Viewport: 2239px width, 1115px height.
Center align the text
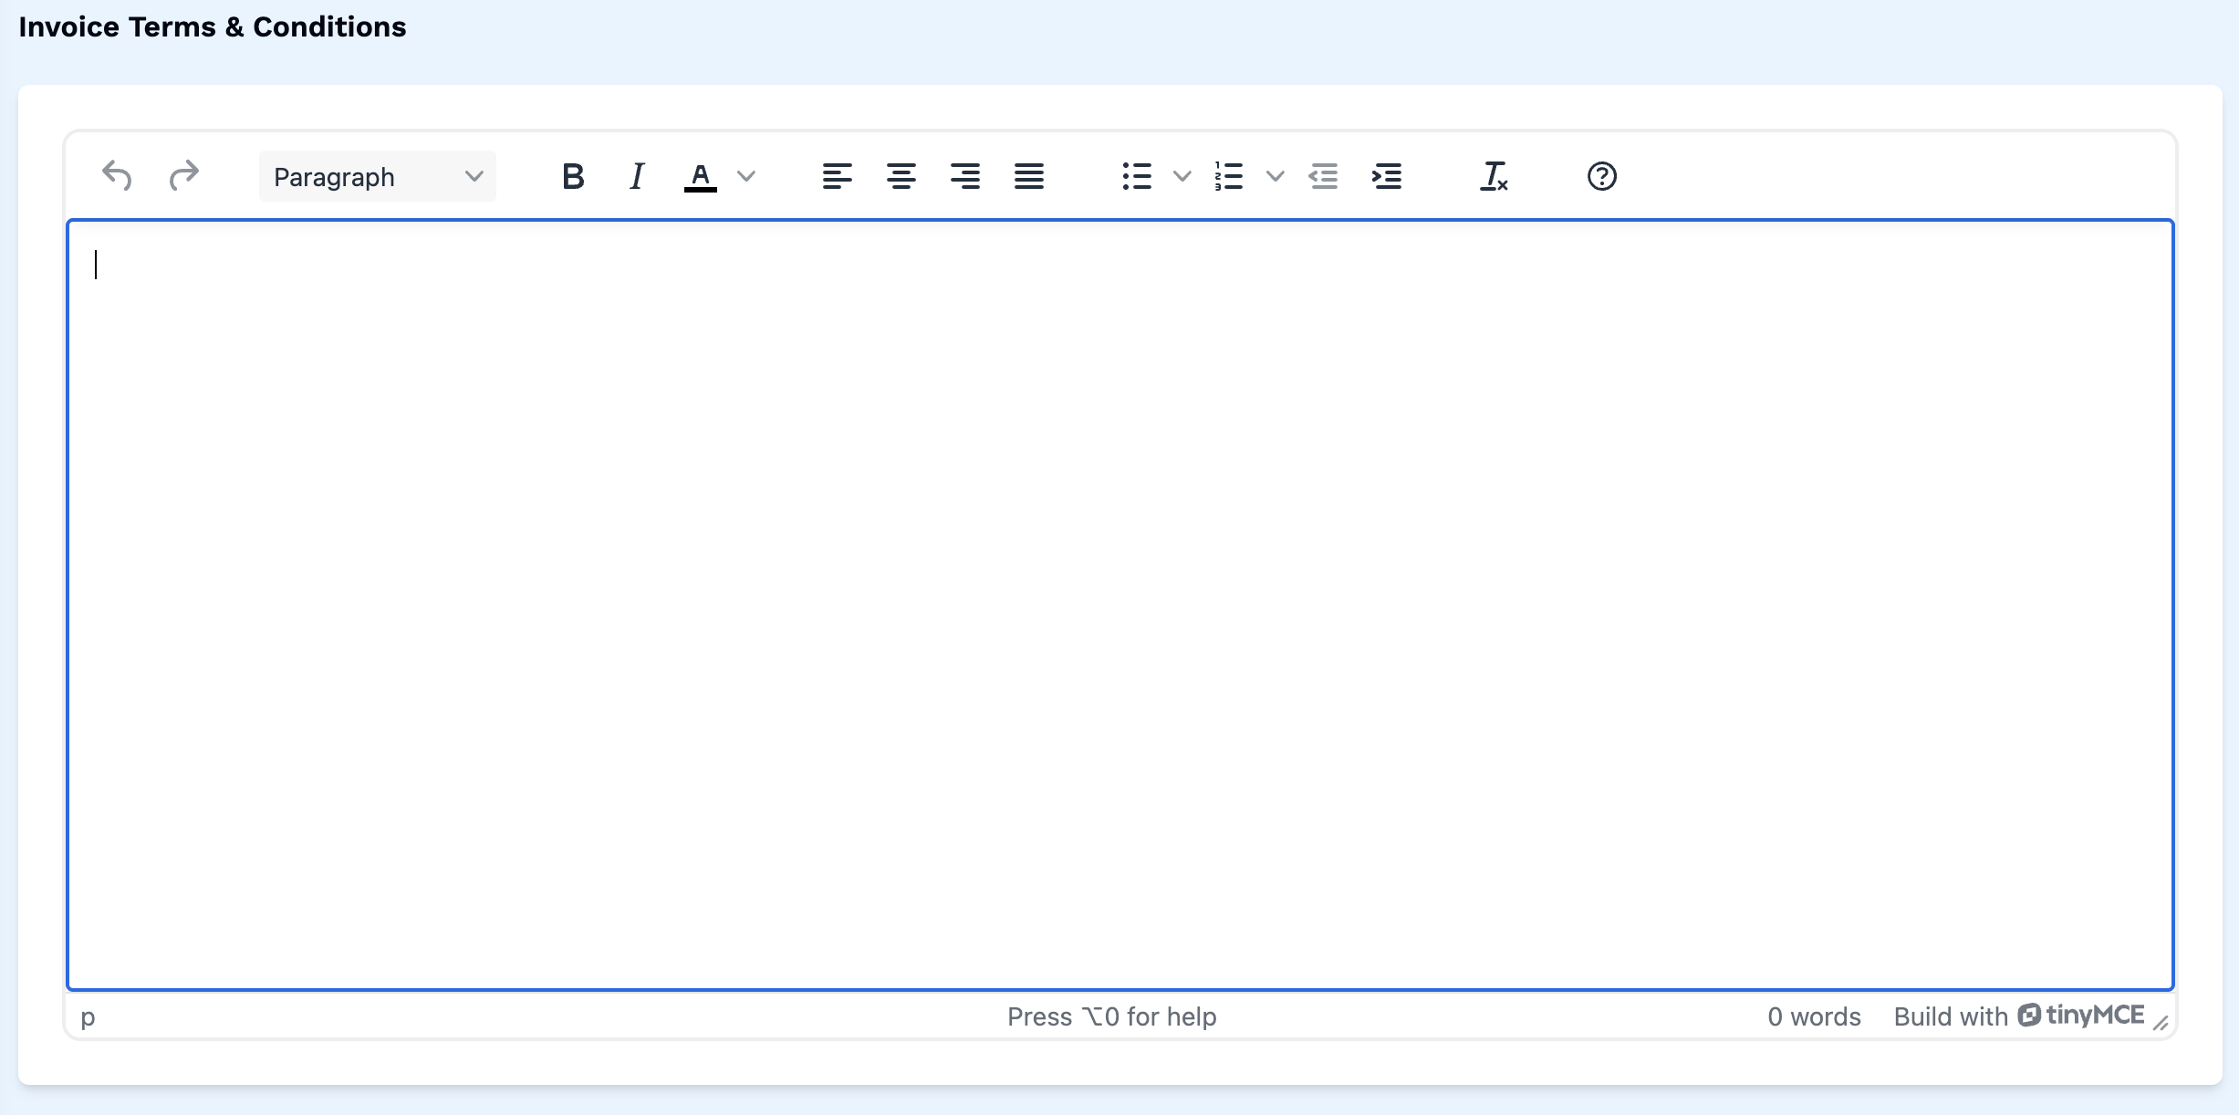[901, 176]
